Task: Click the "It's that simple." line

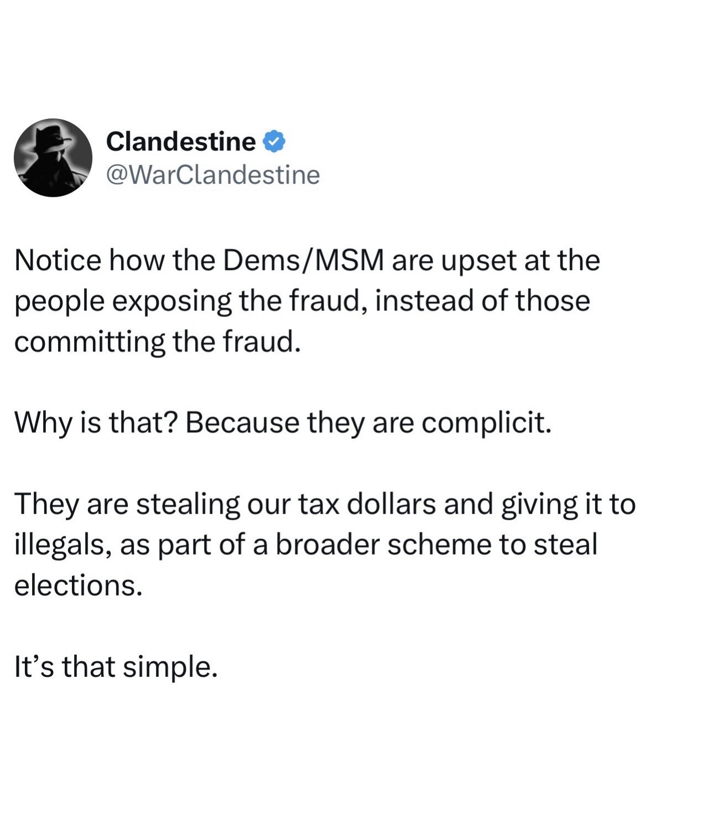Action: (x=116, y=667)
